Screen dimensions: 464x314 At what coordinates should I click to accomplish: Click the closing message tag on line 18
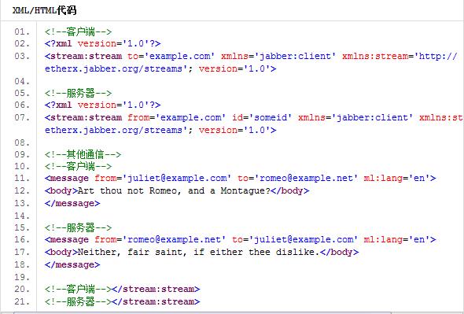72,265
